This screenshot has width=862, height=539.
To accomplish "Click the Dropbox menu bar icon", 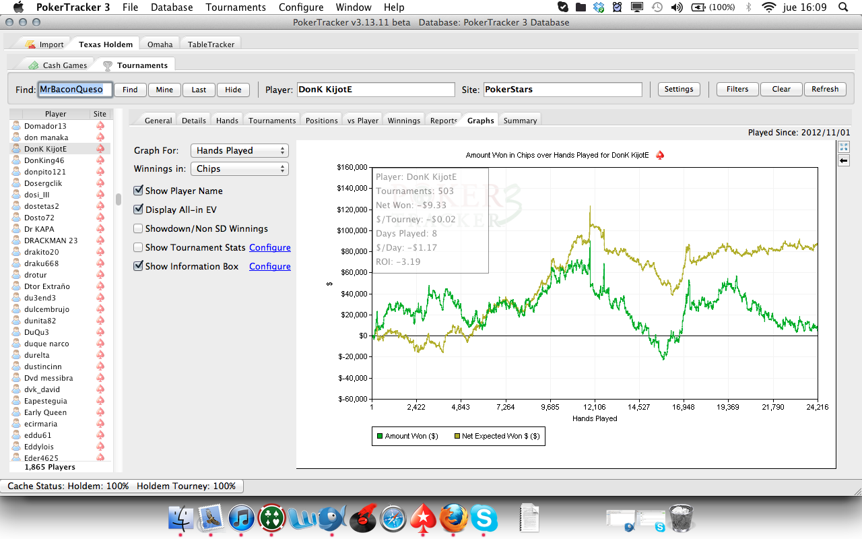I will click(x=599, y=7).
